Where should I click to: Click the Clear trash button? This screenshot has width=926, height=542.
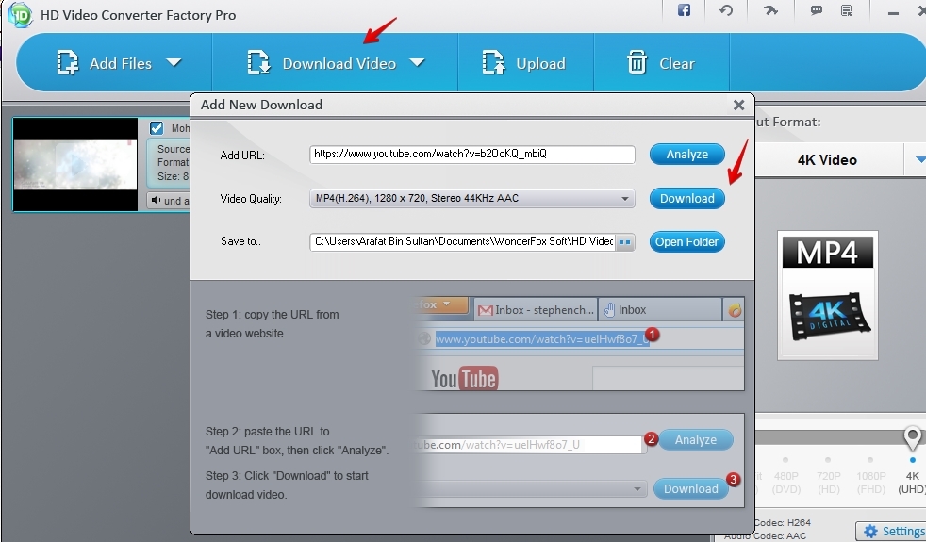click(661, 63)
